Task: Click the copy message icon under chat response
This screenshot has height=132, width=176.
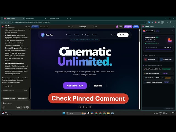Action: coord(11,86)
